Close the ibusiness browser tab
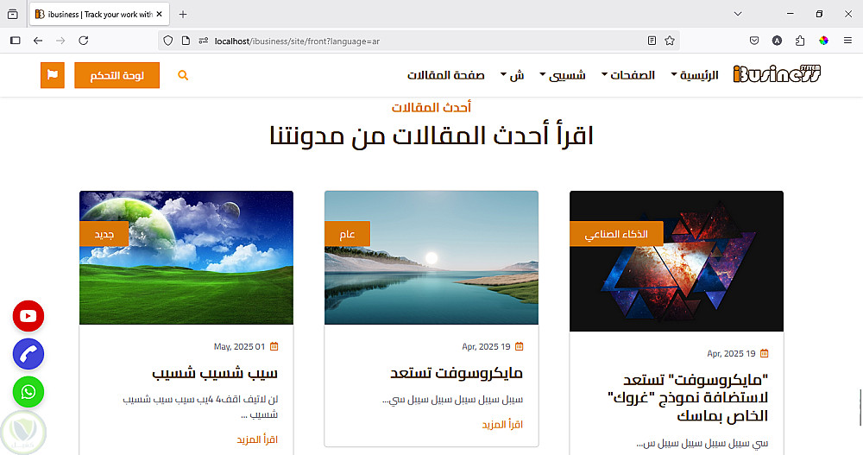This screenshot has height=455, width=863. click(159, 15)
